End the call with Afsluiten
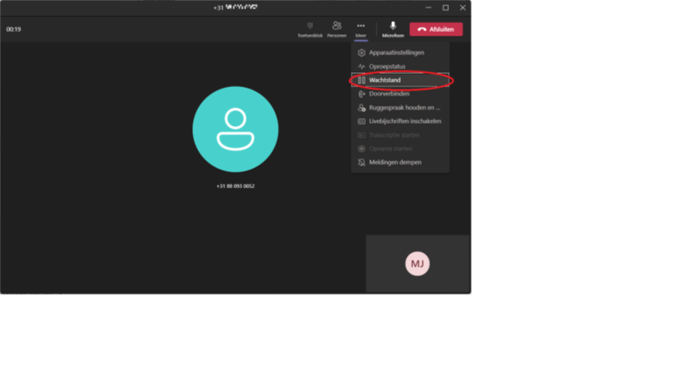Image resolution: width=687 pixels, height=368 pixels. pyautogui.click(x=436, y=30)
